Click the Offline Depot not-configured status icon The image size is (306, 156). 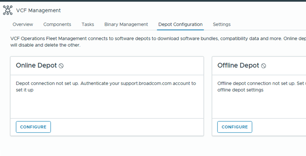point(264,66)
